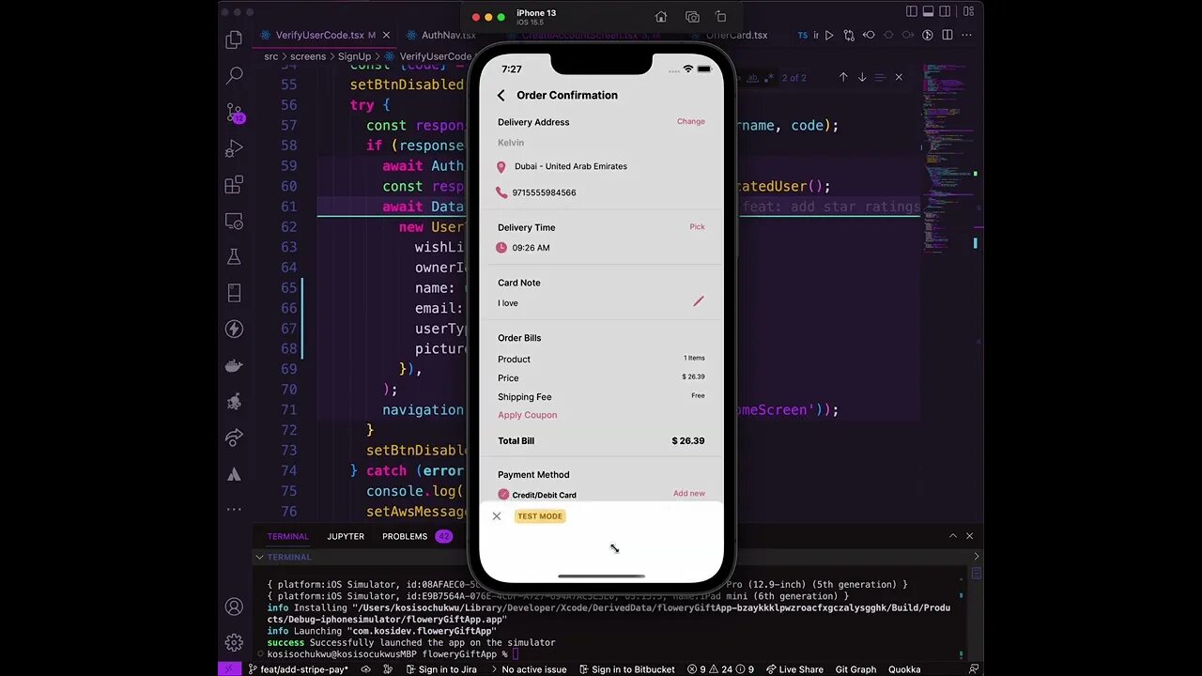Open 'screens' breadcrumb dropdown
The height and width of the screenshot is (676, 1202).
pos(308,56)
